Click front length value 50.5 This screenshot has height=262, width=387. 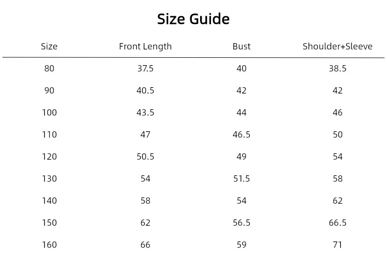(145, 157)
